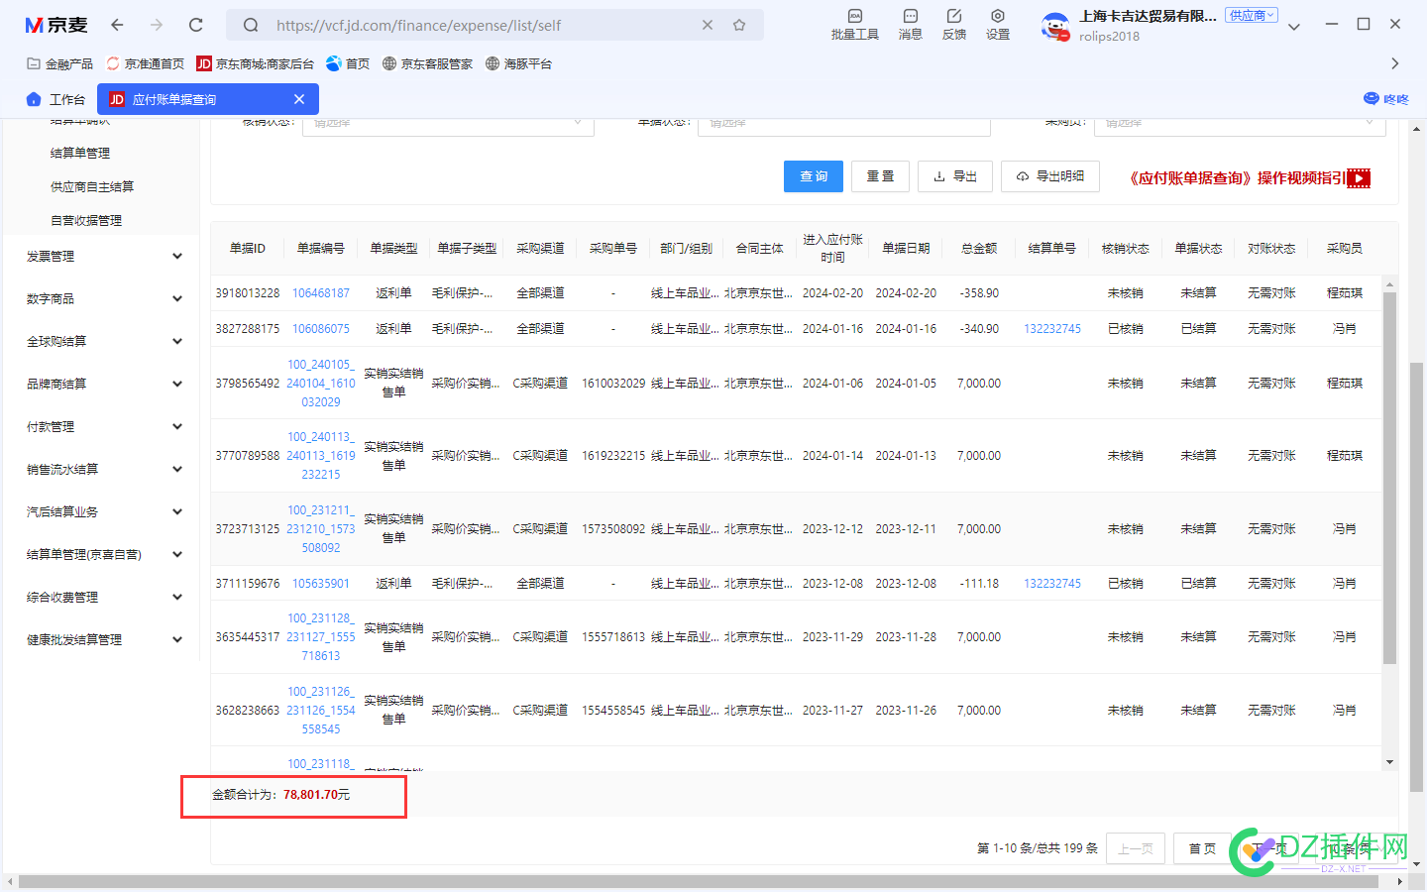The width and height of the screenshot is (1427, 892).
Task: Open 批量工具 batch tools icon
Action: 854,25
